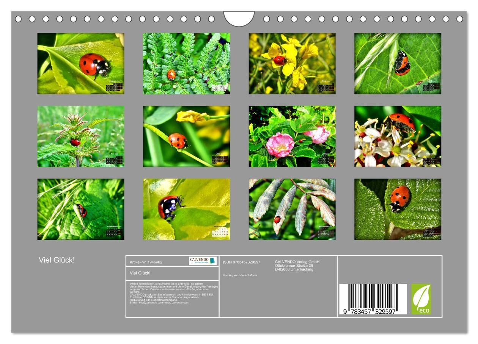Click the author name Henning von Löwis

click(x=240, y=275)
